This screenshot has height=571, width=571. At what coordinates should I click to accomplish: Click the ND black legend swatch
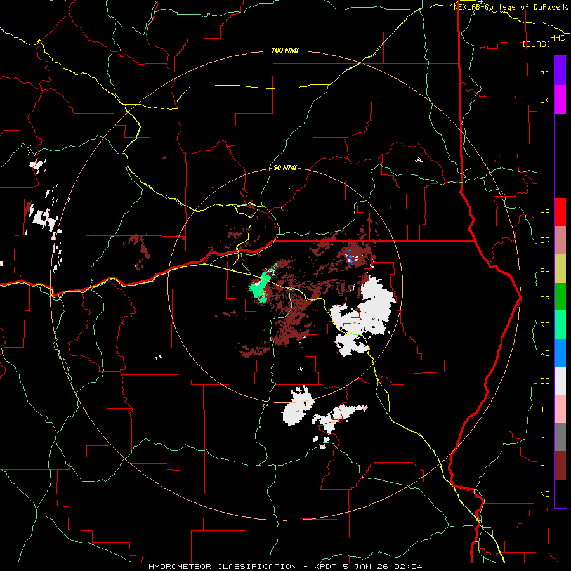pyautogui.click(x=560, y=494)
